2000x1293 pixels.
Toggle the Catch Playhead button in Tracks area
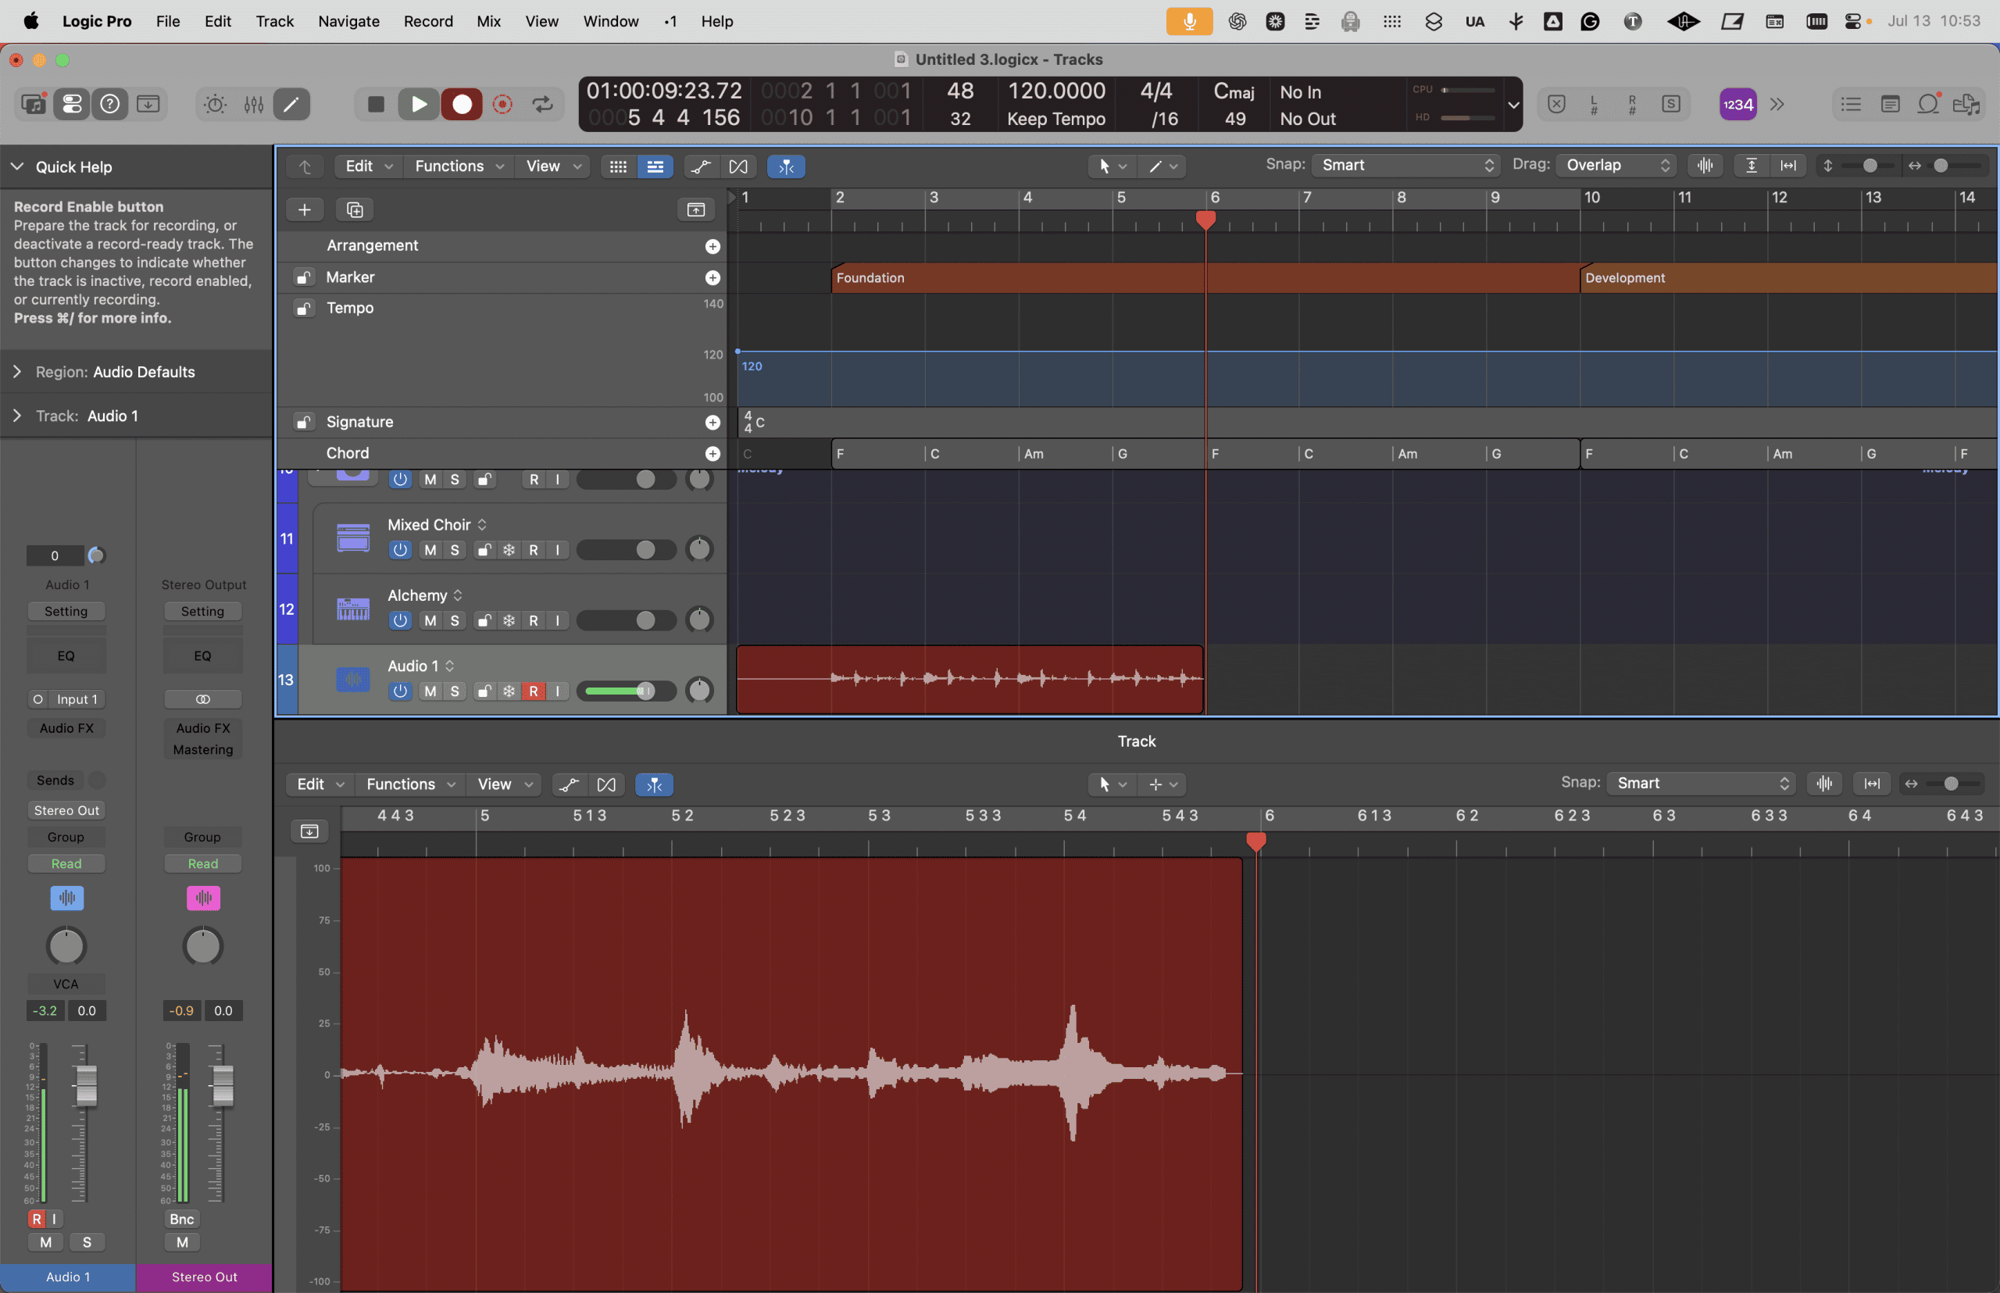tap(786, 166)
